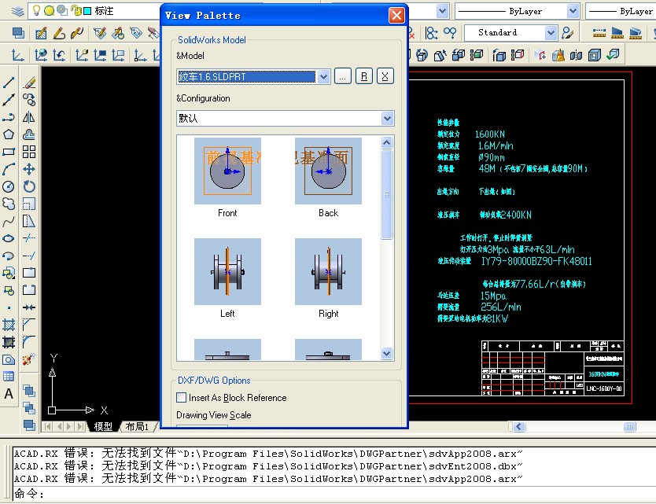Image resolution: width=656 pixels, height=504 pixels.
Task: Activate the Move tool
Action: (29, 169)
